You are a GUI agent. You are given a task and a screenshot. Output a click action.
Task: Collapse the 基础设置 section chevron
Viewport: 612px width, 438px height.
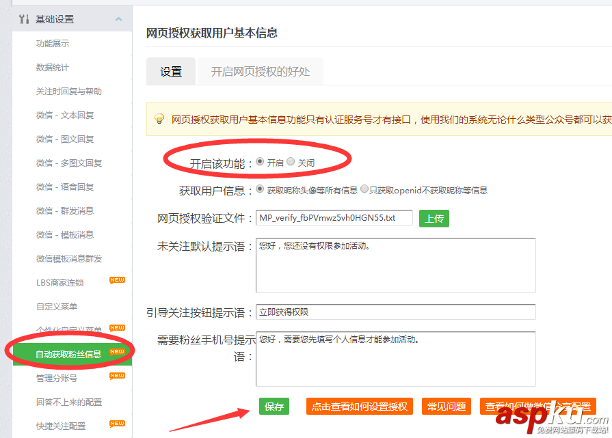tap(120, 18)
